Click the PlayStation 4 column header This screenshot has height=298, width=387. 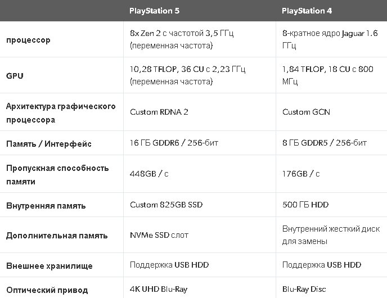(x=307, y=11)
